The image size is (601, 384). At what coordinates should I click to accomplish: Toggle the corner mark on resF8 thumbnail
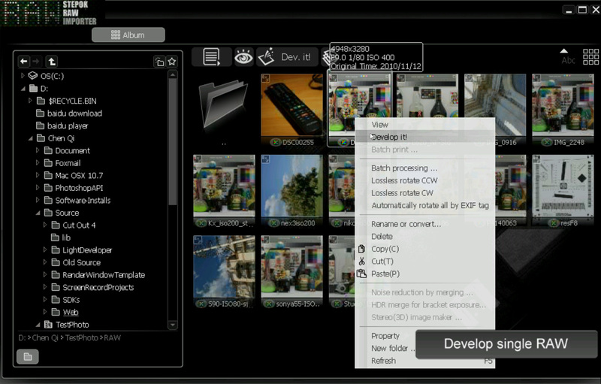(x=536, y=159)
